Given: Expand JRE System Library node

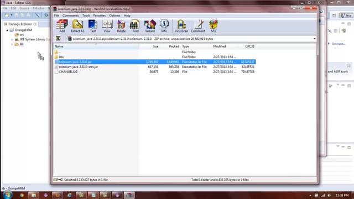Looking at the screenshot, I should pyautogui.click(x=12, y=39).
